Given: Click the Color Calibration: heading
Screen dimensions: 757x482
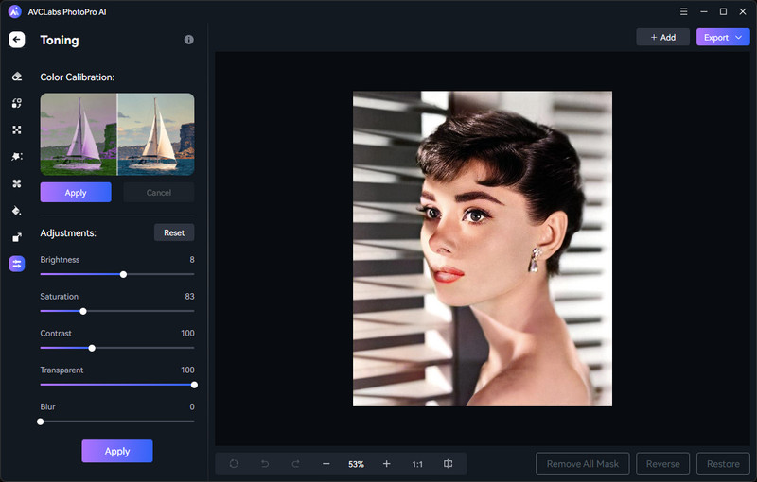Looking at the screenshot, I should (x=78, y=77).
